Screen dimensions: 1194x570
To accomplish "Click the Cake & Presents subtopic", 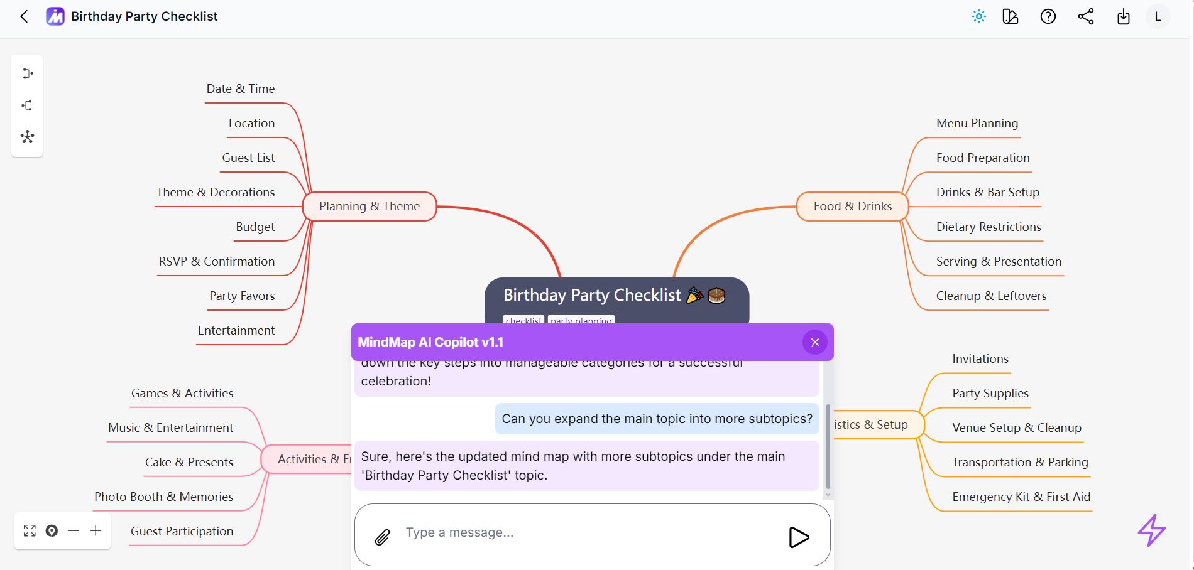I will coord(189,463).
